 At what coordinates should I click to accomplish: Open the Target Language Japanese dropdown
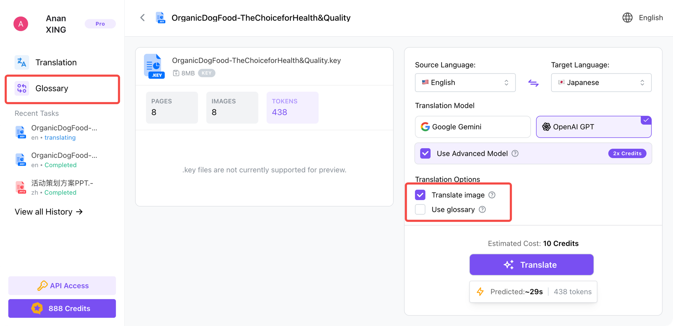coord(601,83)
